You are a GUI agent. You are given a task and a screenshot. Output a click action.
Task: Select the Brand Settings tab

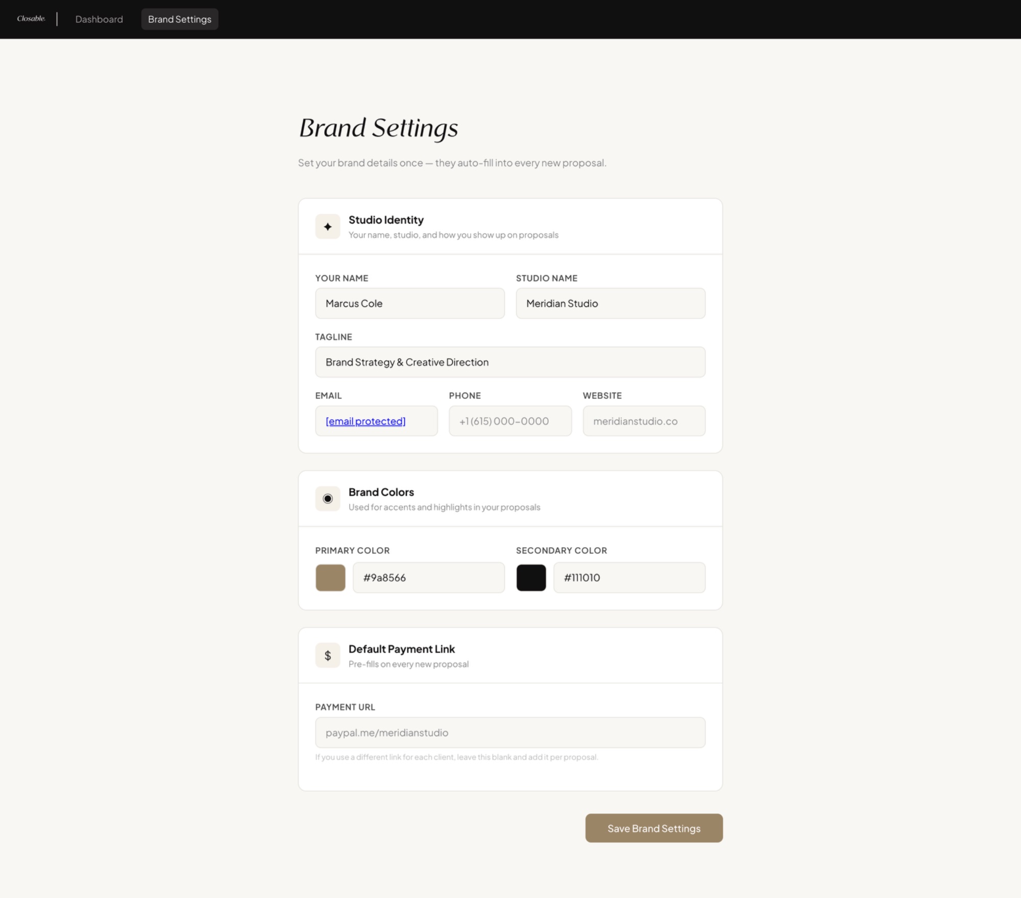[180, 19]
